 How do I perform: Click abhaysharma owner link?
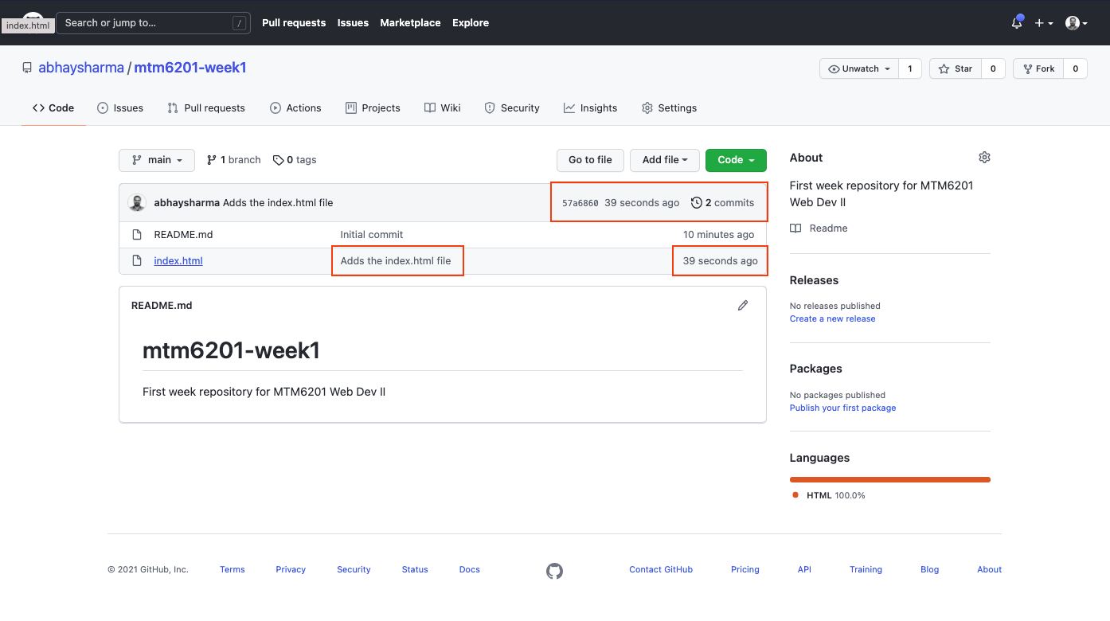tap(81, 68)
